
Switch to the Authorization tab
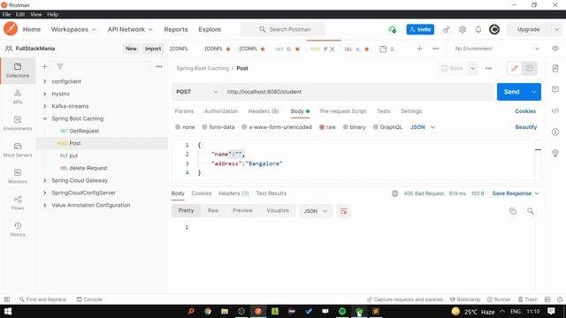(x=221, y=111)
